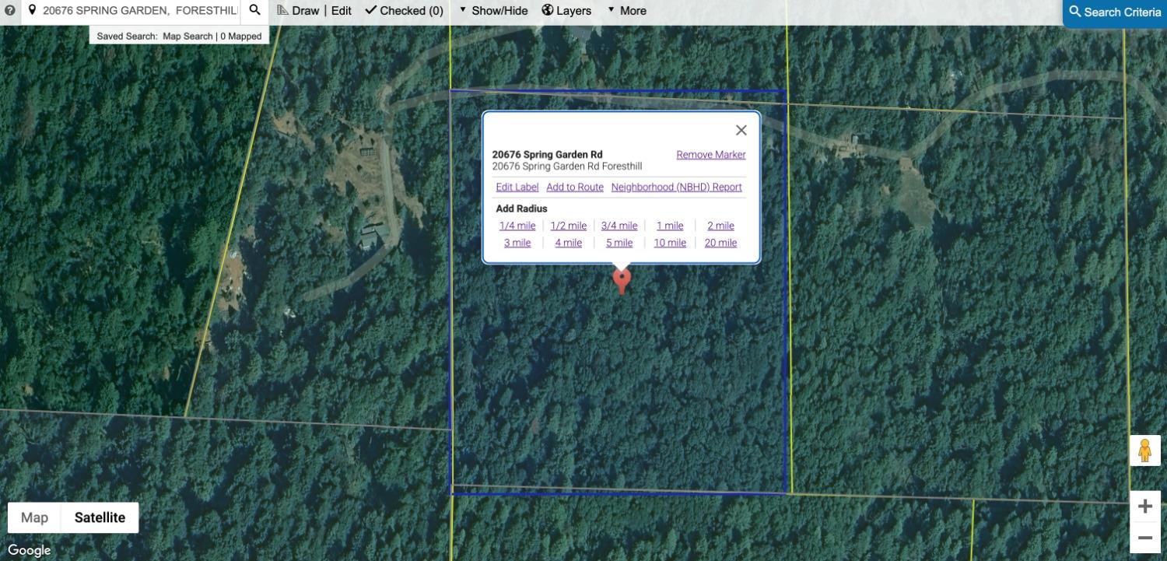Click Checked (0) in toolbar
1167x561 pixels.
tap(404, 11)
